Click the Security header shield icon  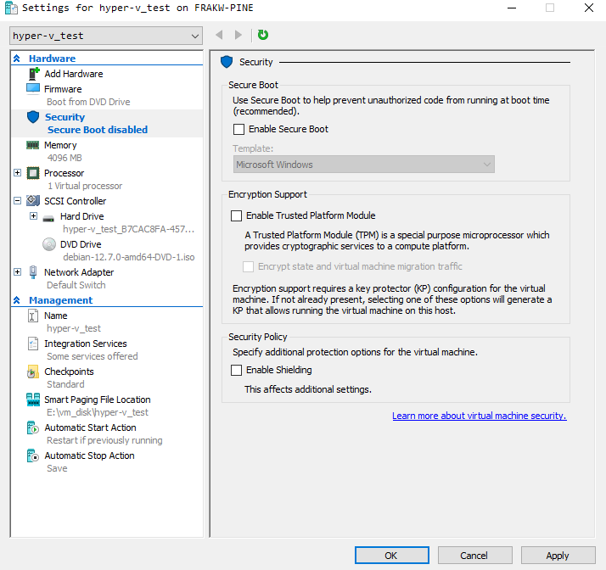pyautogui.click(x=227, y=62)
